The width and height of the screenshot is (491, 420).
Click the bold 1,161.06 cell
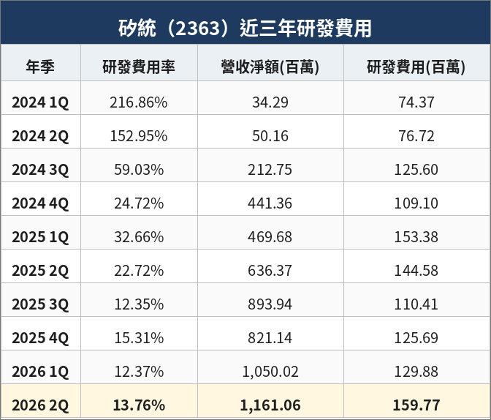tap(270, 405)
